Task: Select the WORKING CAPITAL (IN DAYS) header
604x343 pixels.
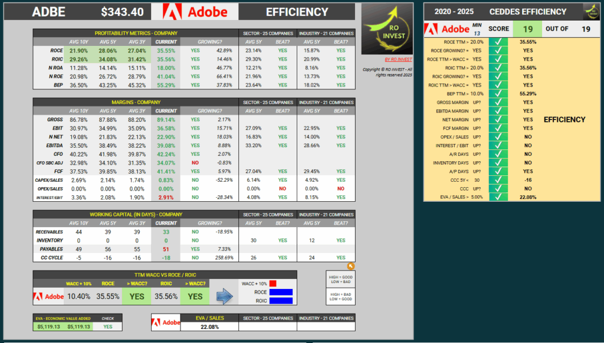Action: (136, 214)
